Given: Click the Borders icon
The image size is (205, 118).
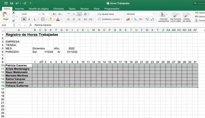Looking at the screenshot, I should [x=43, y=19].
